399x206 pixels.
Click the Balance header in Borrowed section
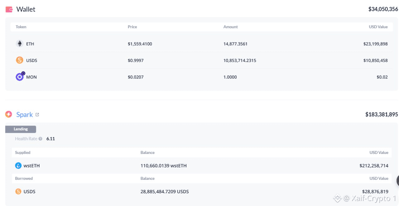147,179
